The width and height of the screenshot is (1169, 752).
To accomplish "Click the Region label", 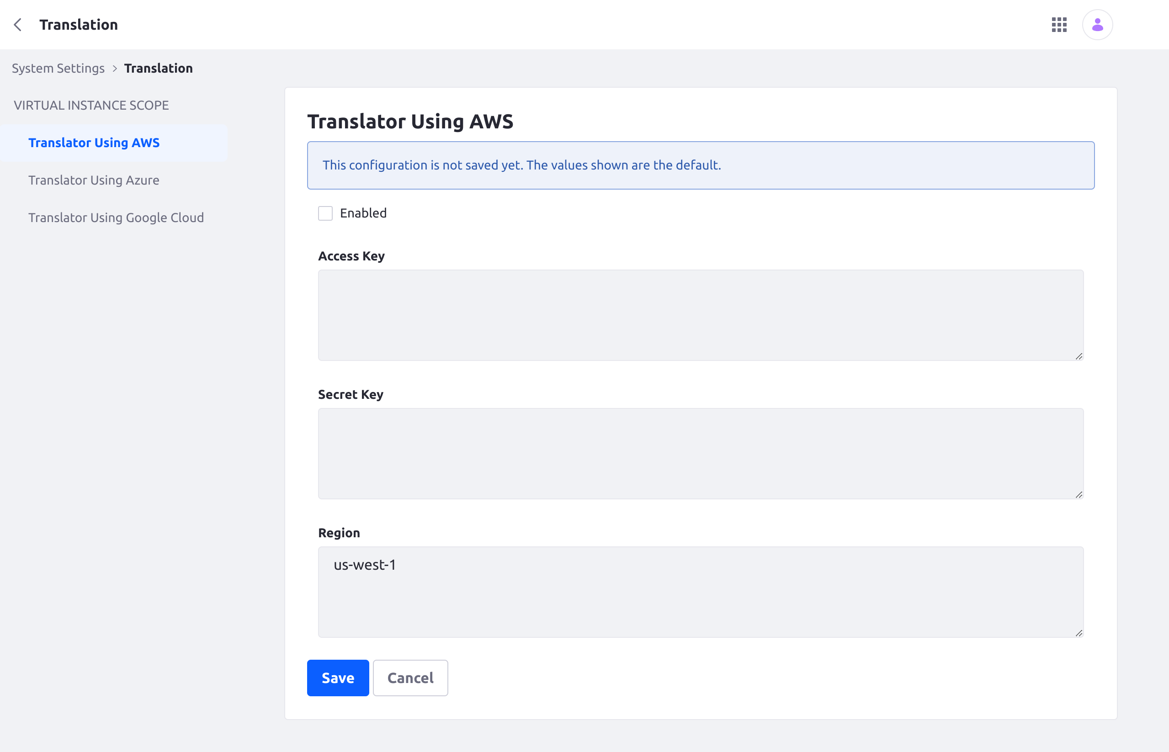I will 339,533.
